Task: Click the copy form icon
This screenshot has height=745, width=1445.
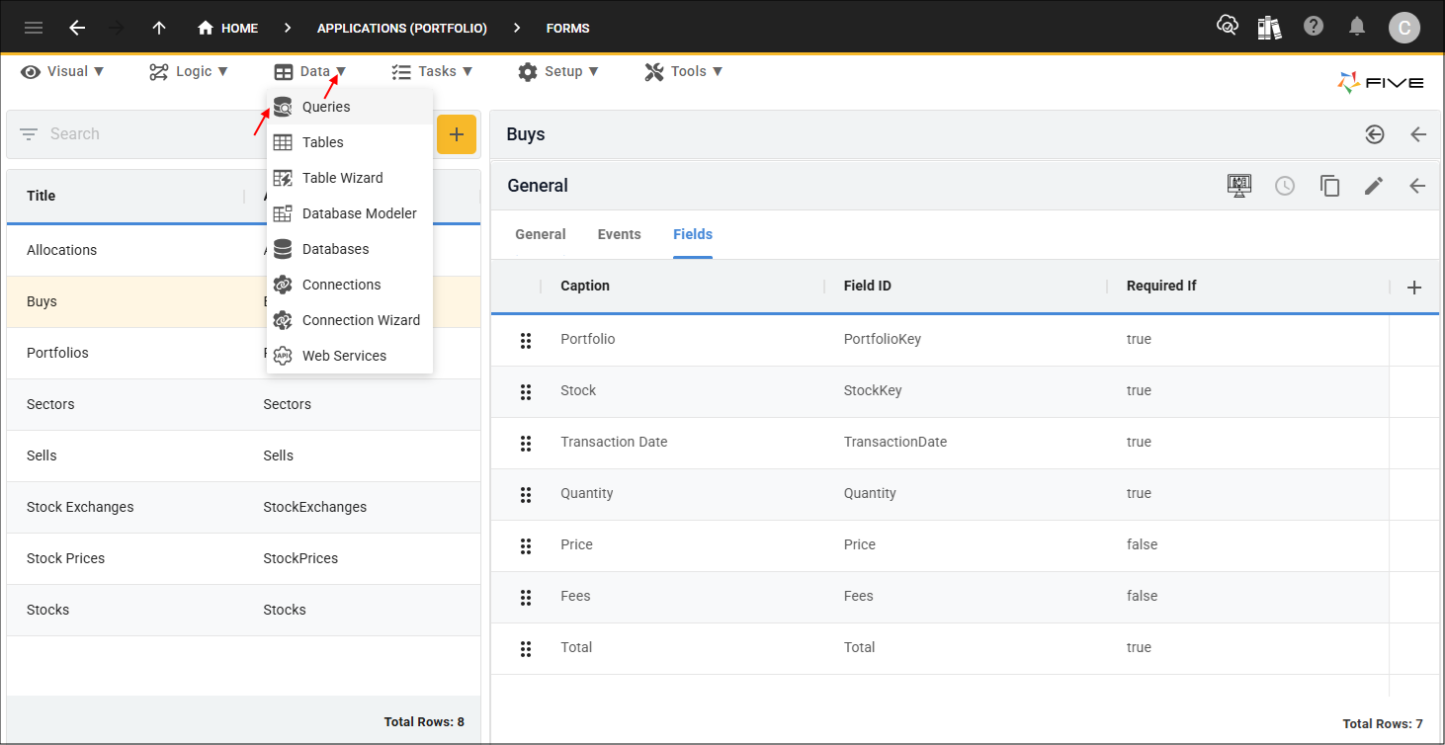Action: click(x=1329, y=186)
